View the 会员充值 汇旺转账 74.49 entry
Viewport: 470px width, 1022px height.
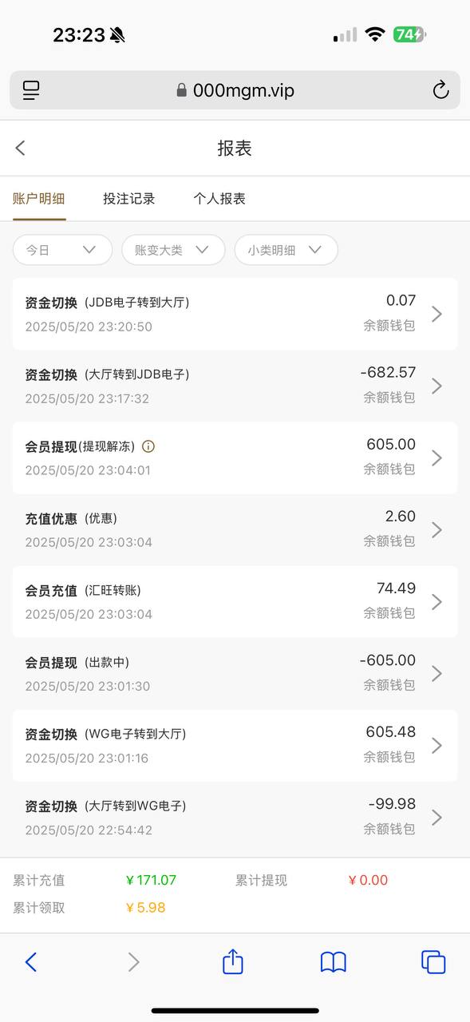point(235,601)
